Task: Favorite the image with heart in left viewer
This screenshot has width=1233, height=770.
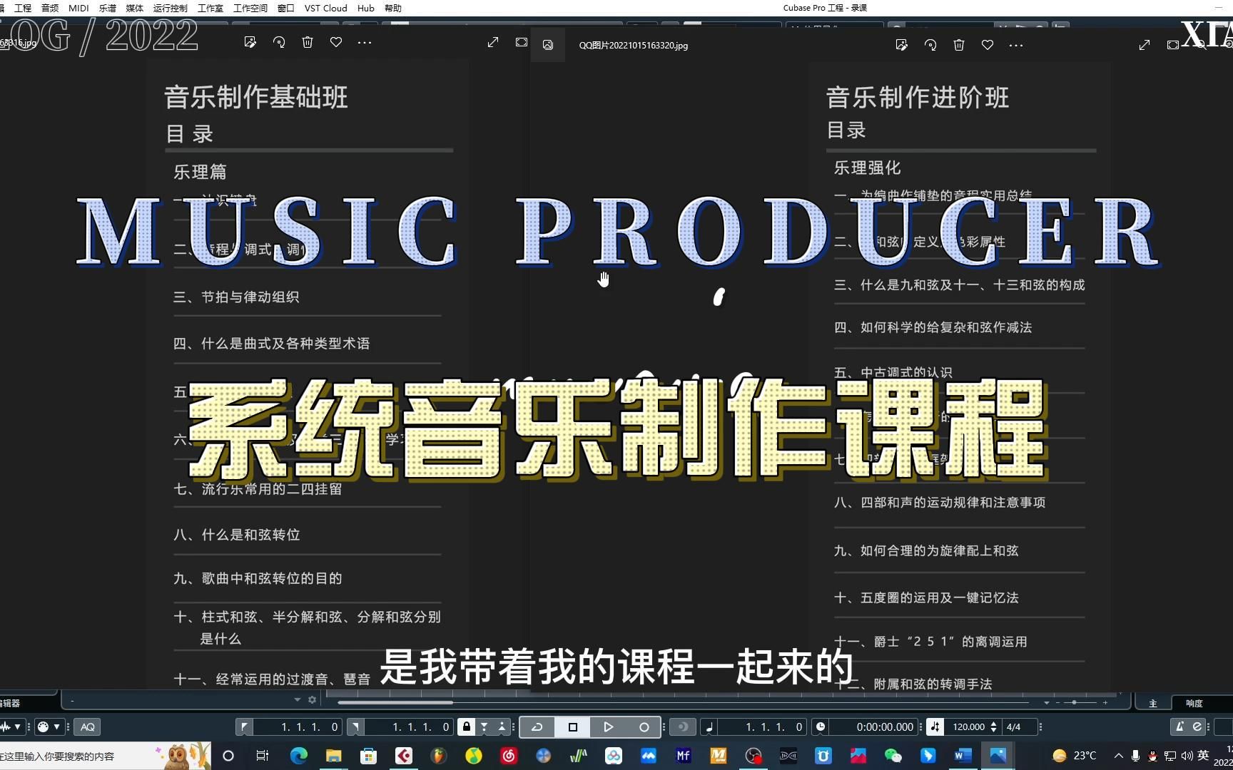Action: (x=336, y=42)
